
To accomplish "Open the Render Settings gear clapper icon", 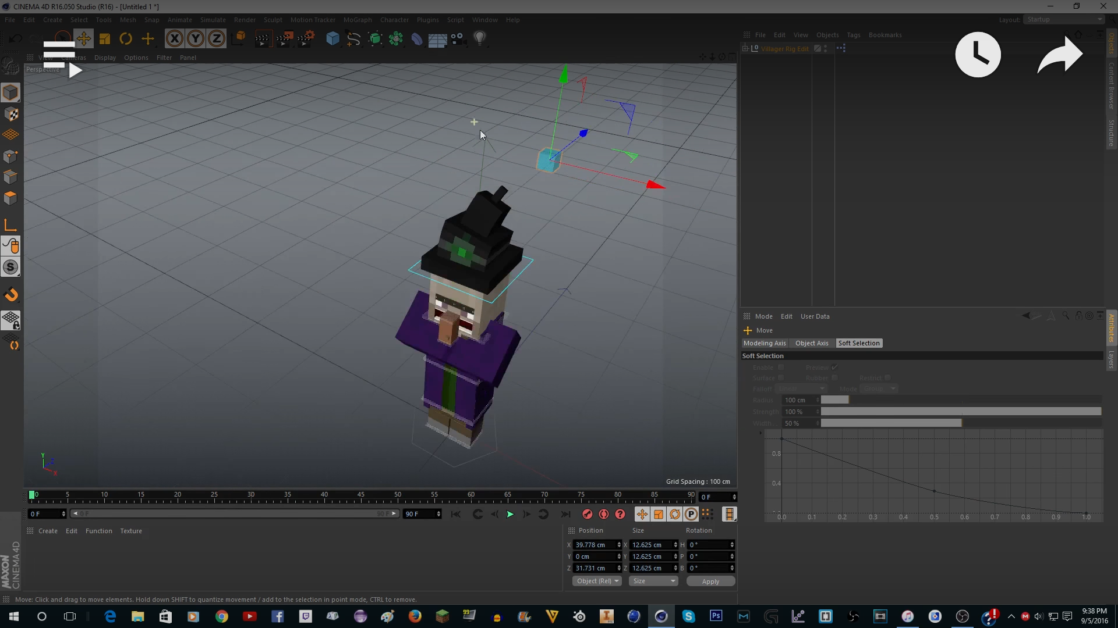I will coord(305,39).
